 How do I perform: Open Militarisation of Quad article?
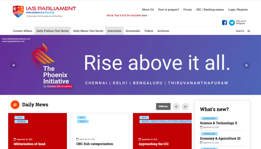click(x=30, y=144)
